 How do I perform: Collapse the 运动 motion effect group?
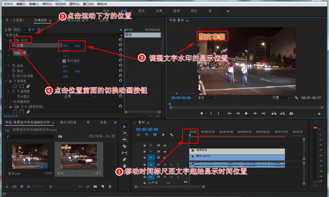tap(6, 40)
